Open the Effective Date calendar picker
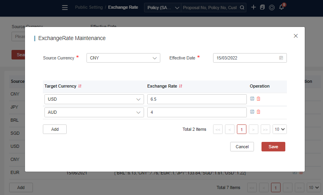Screen dimensions: 323x195 click(x=281, y=58)
